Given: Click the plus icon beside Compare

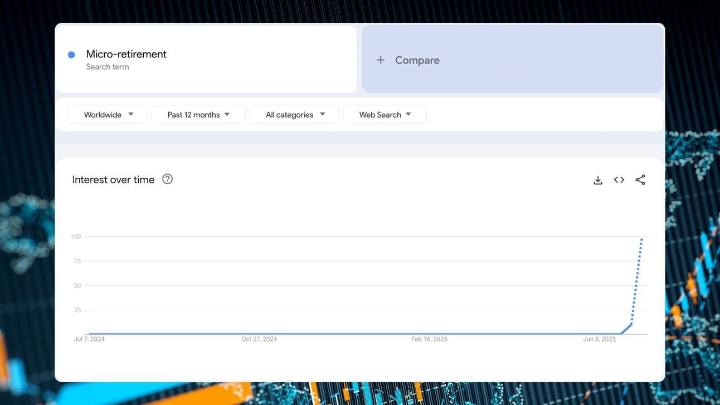Looking at the screenshot, I should 381,60.
